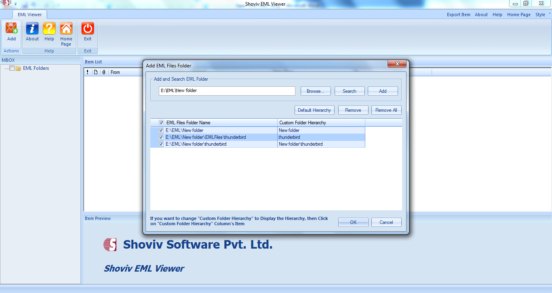Close the Add EML Files Folder dialog

coord(396,64)
